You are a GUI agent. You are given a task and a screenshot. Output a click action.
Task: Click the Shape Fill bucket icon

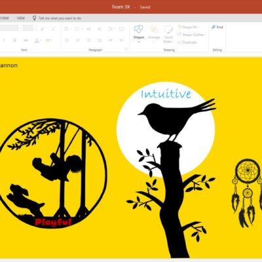point(179,27)
